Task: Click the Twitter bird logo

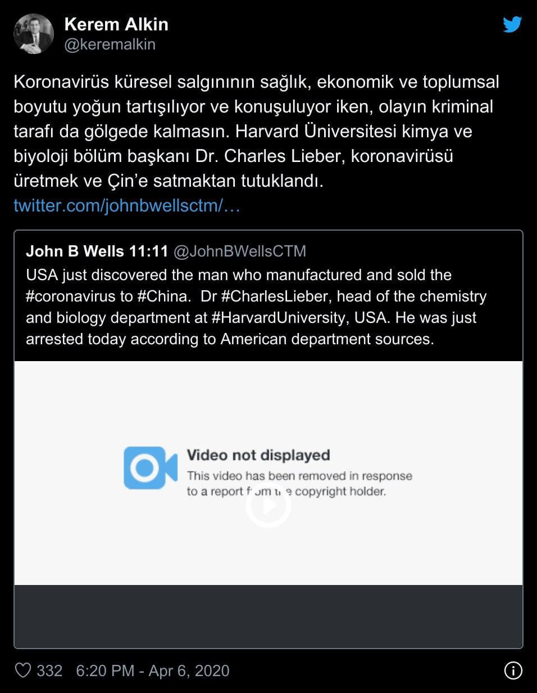Action: (512, 25)
